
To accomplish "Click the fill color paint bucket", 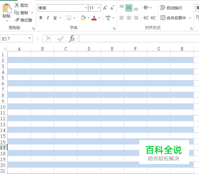I will 83,18.
